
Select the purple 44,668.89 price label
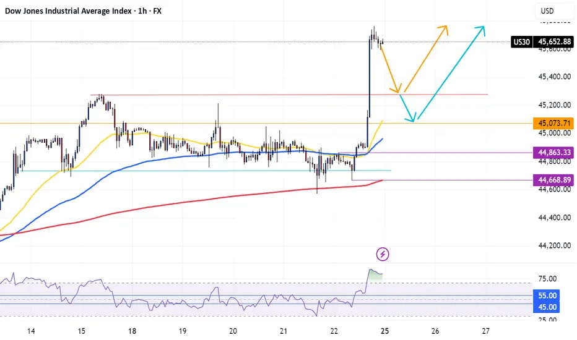coord(553,180)
